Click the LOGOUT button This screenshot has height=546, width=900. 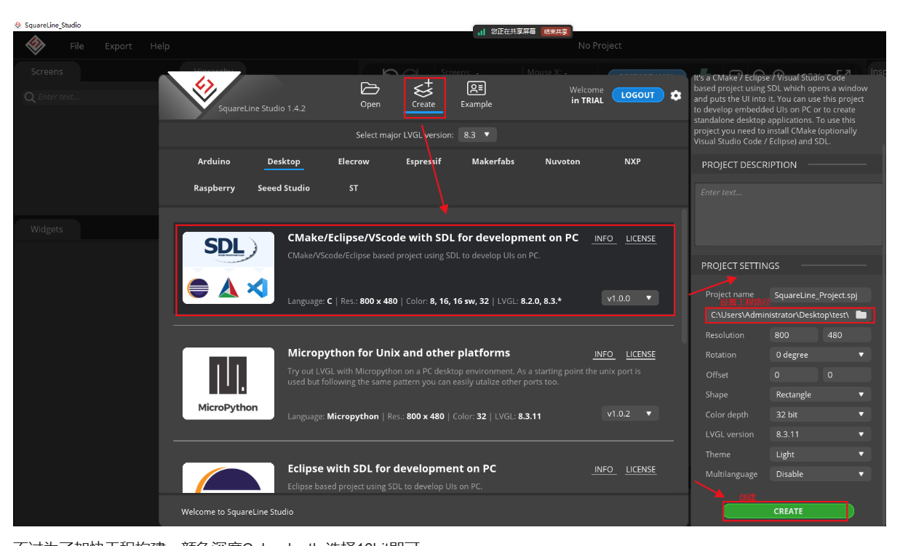tap(638, 95)
